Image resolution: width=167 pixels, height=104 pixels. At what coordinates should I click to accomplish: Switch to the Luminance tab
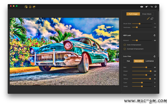150,61
